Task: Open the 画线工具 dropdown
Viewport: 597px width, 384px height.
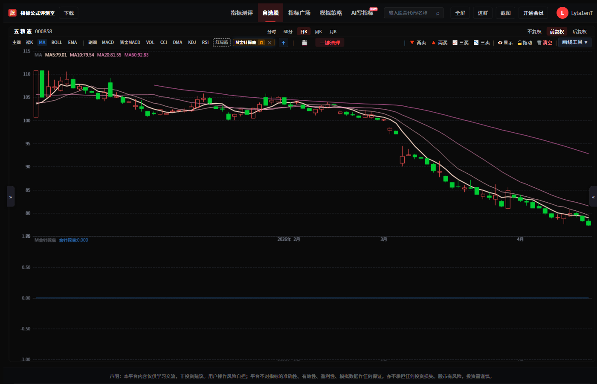Action: point(575,42)
